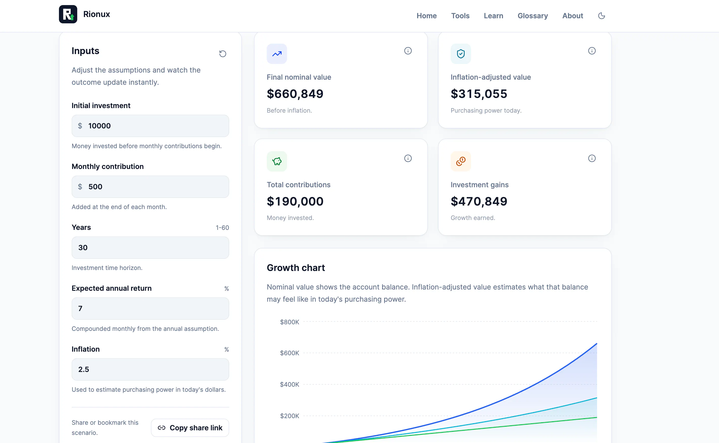
Task: Reset inputs with the circular arrow icon
Action: click(x=223, y=54)
